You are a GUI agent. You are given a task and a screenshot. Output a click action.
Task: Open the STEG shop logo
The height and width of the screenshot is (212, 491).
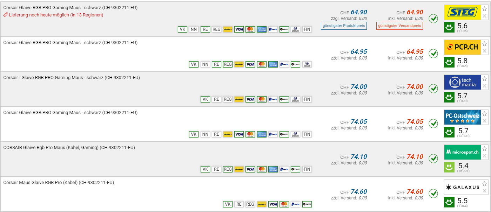click(462, 12)
